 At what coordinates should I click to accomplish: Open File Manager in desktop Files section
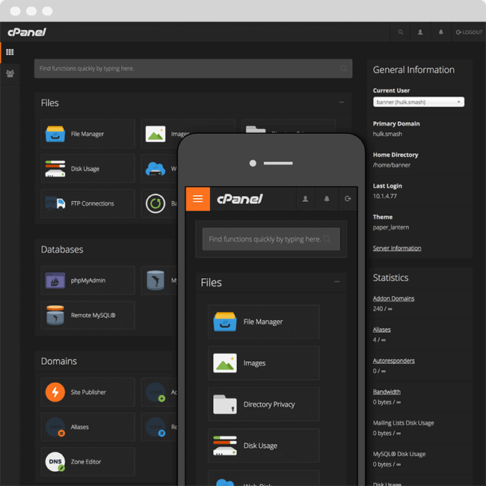coord(87,134)
